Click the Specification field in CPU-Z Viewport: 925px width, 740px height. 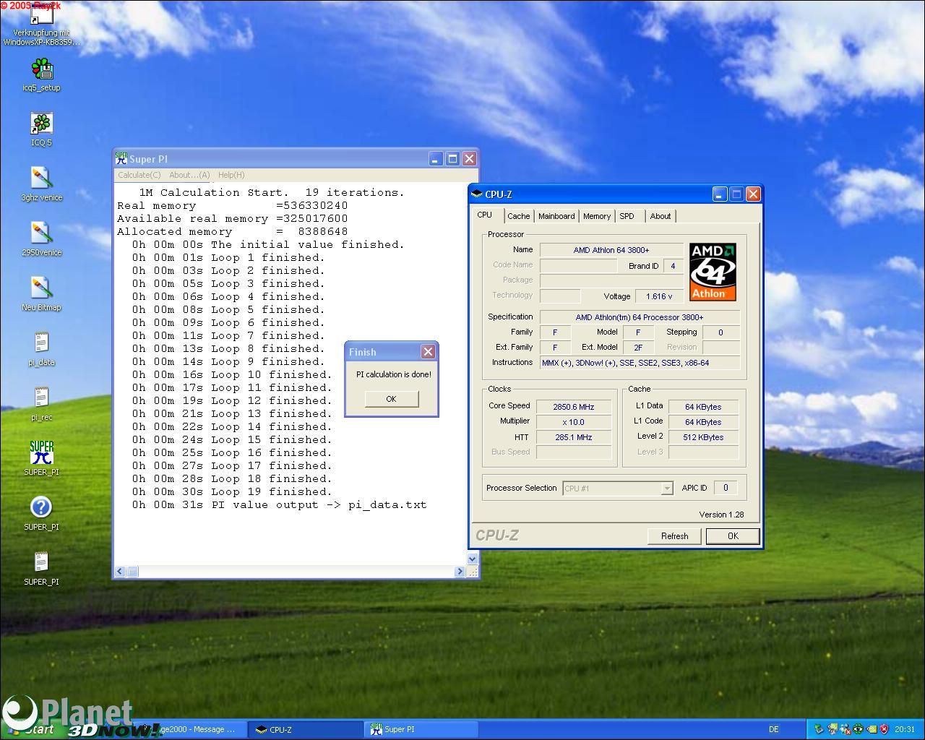pos(640,317)
